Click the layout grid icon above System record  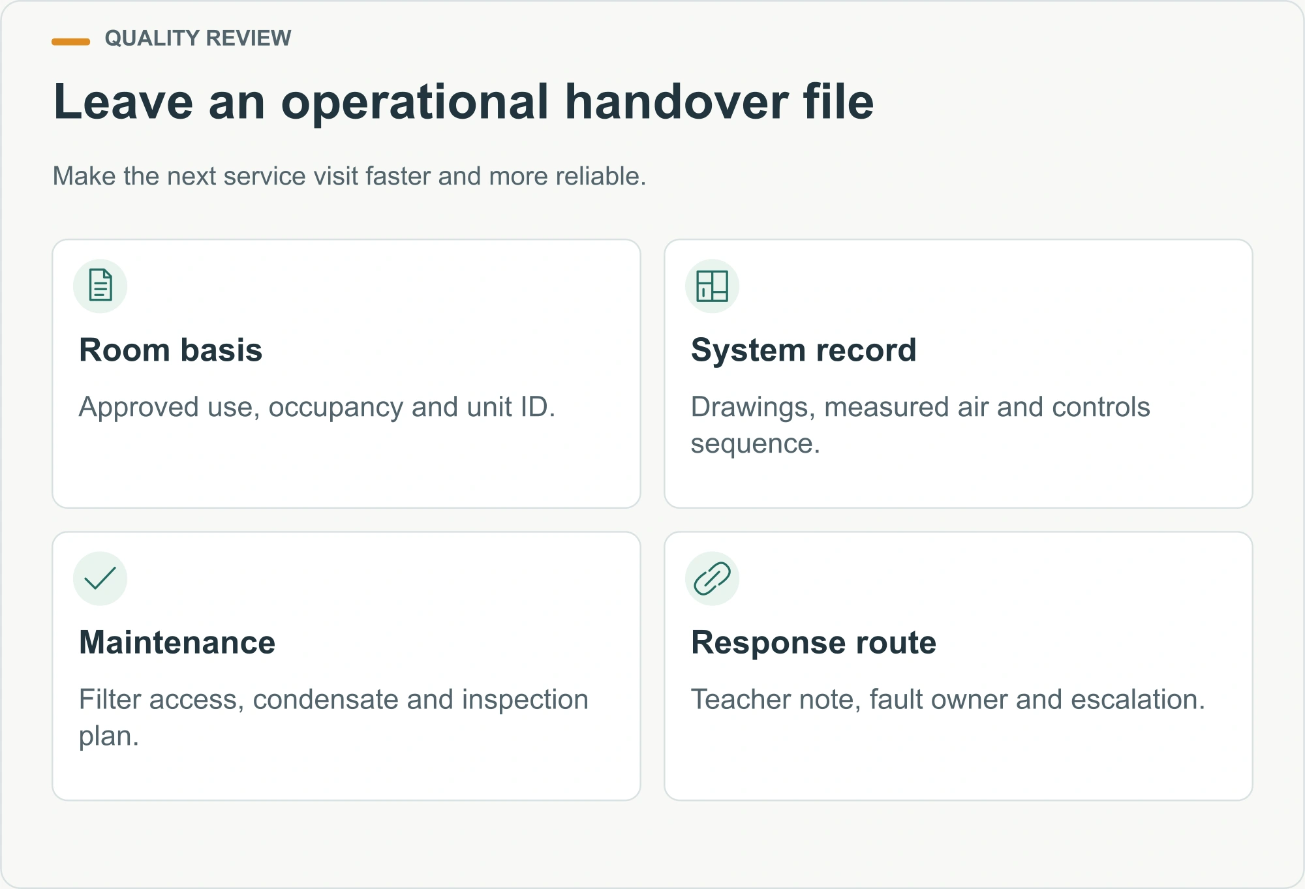point(712,286)
